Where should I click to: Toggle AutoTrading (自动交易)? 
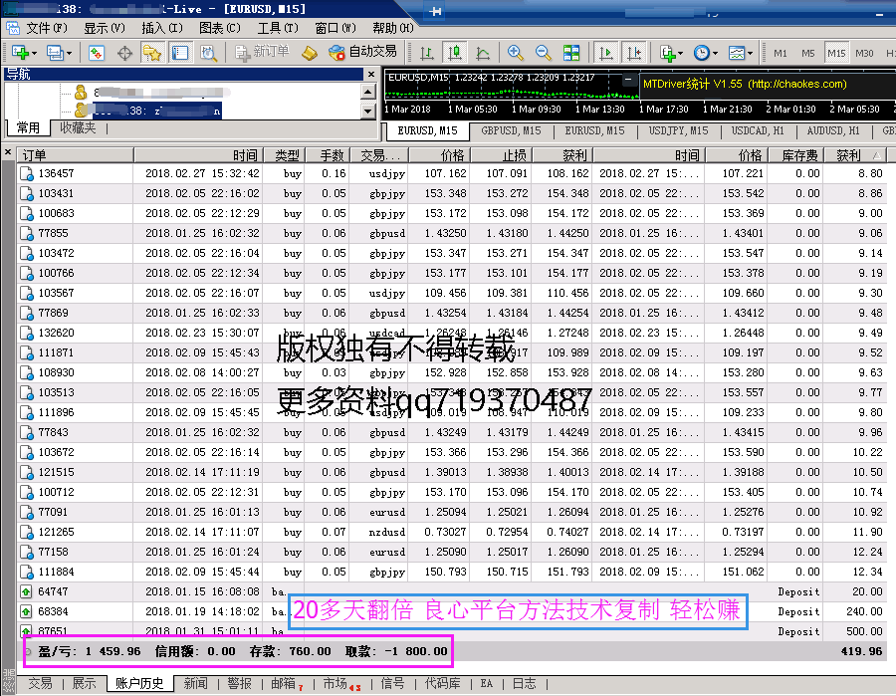(x=362, y=53)
